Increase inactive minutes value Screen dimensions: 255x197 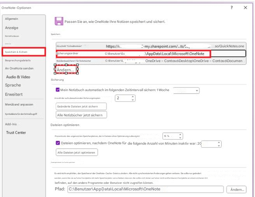[219, 143]
